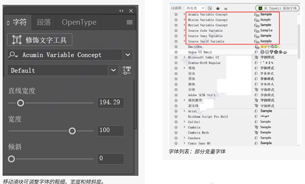Click the font list vertical scrollbar
The image size is (305, 184).
(x=299, y=42)
